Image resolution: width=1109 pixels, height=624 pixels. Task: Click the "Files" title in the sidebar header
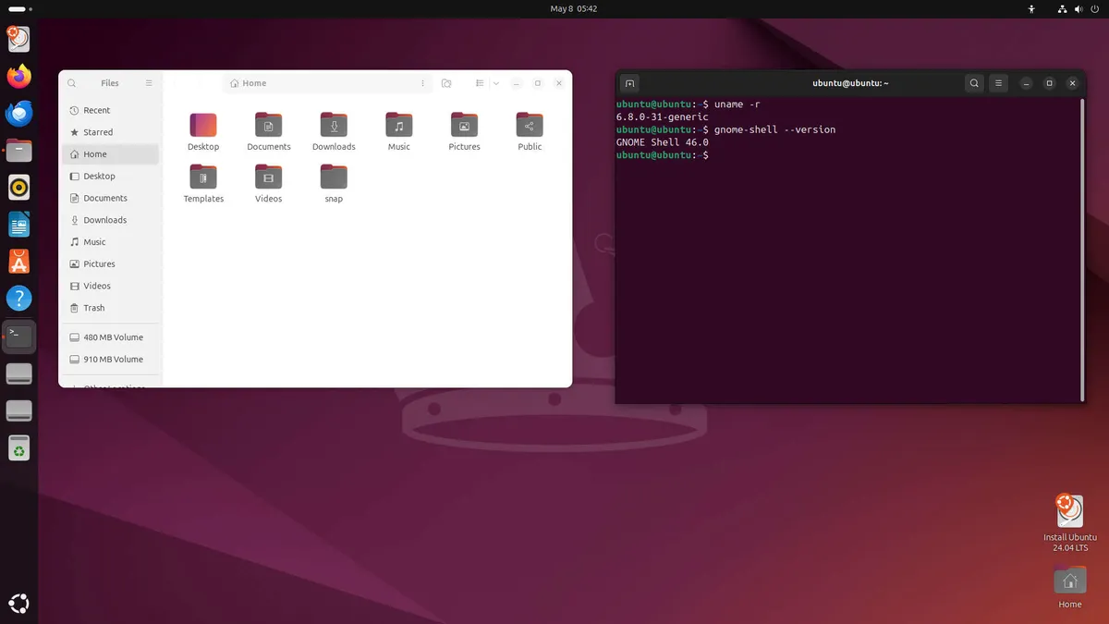tap(110, 83)
